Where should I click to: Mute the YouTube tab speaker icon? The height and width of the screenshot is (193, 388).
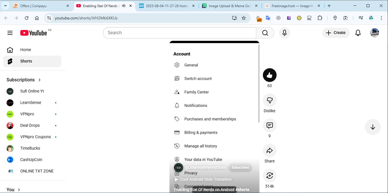(x=123, y=6)
